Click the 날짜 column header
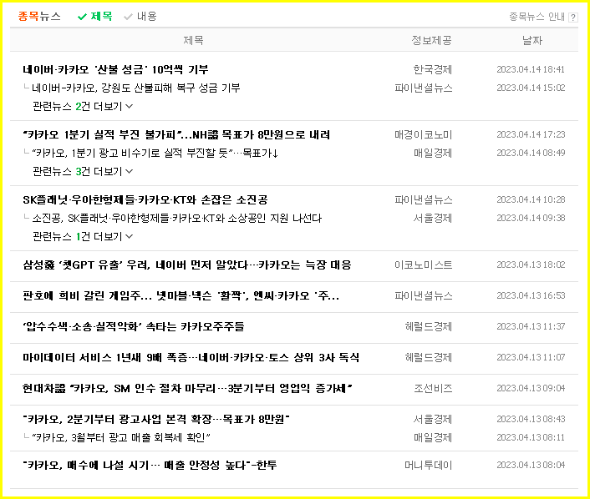The height and width of the screenshot is (499, 590). (532, 40)
